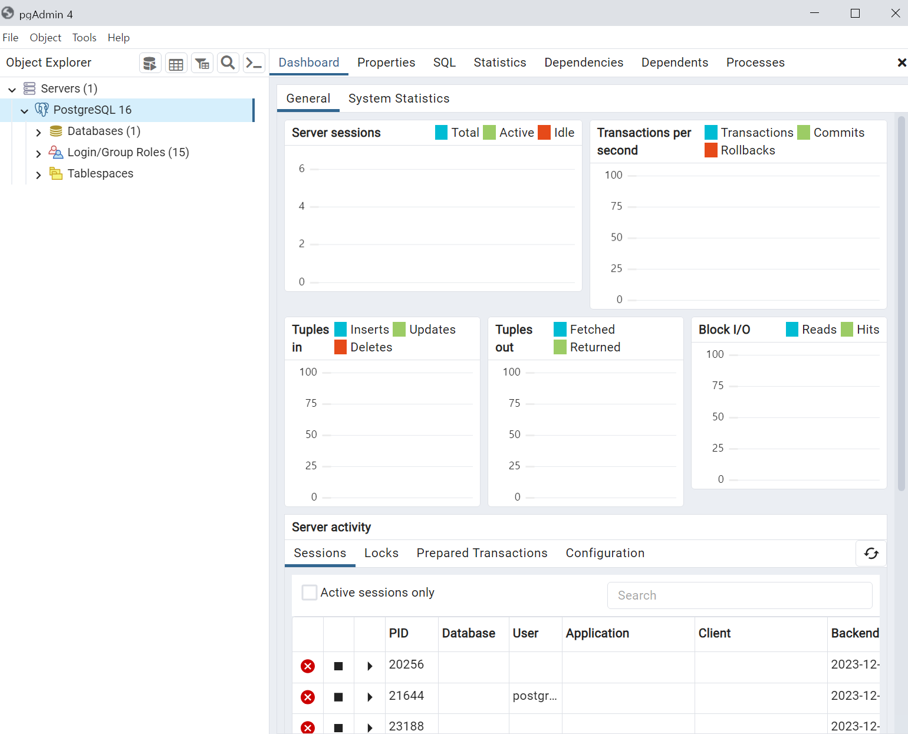Screen dimensions: 908x734
Task: Select the Sessions activity tab
Action: pyautogui.click(x=320, y=553)
